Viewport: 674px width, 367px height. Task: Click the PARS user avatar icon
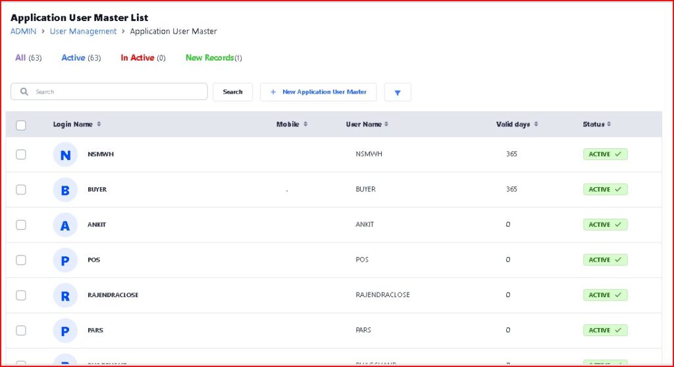65,331
